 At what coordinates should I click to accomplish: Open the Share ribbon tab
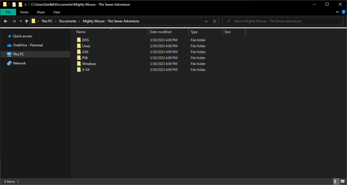tap(41, 12)
